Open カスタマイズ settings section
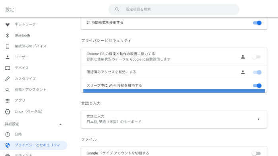The image size is (278, 156). tap(25, 79)
